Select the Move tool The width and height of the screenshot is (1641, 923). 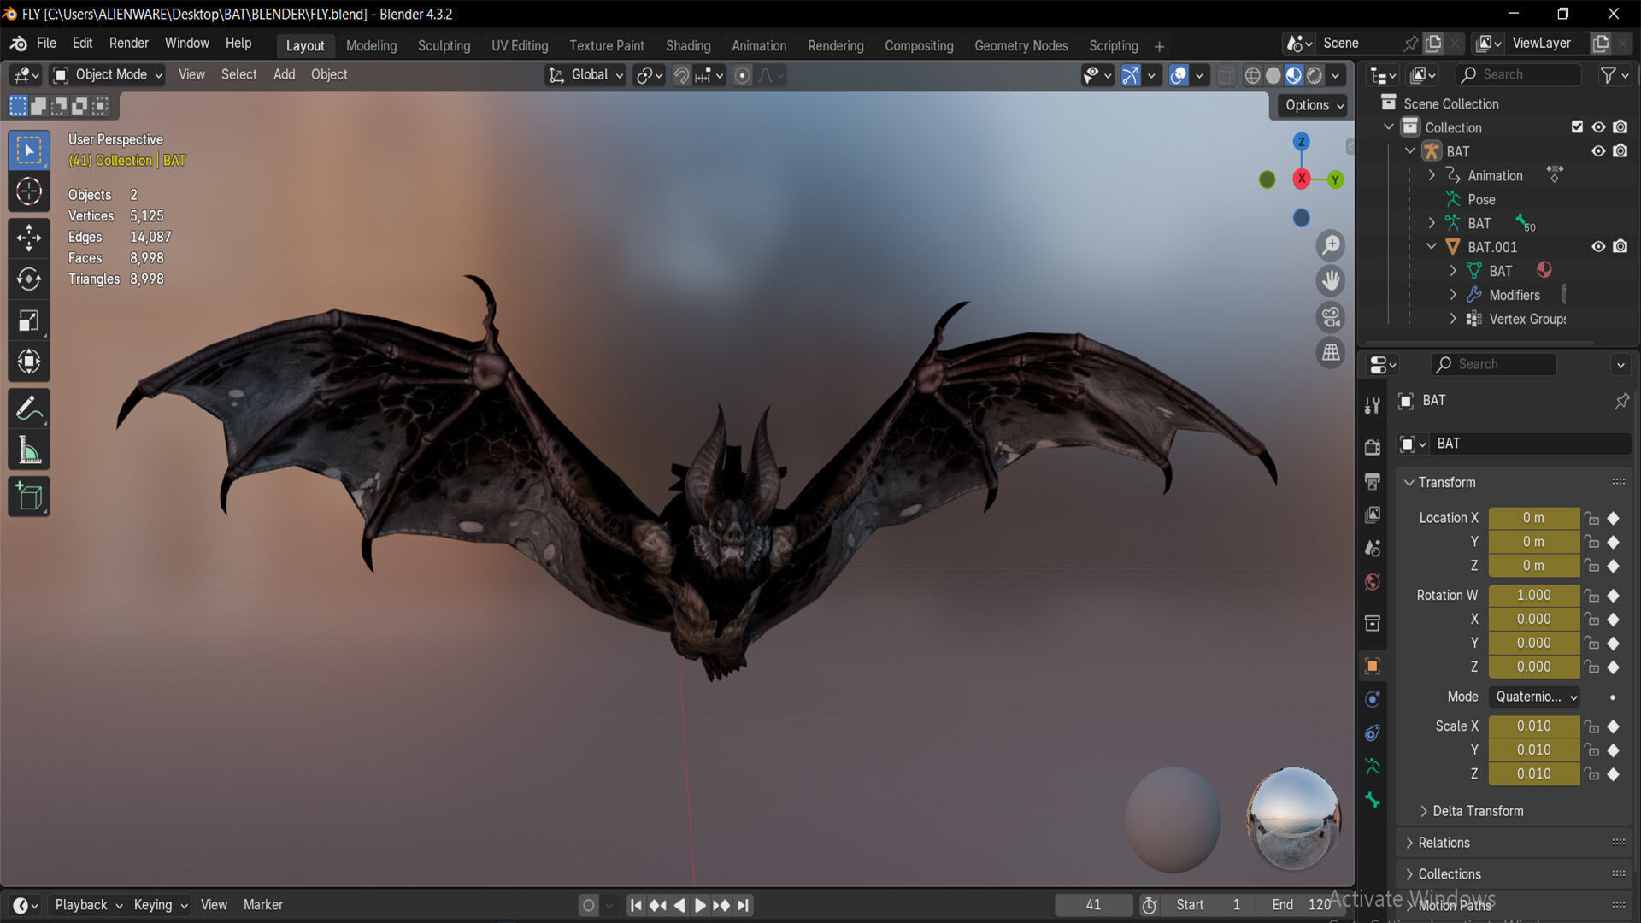point(29,238)
